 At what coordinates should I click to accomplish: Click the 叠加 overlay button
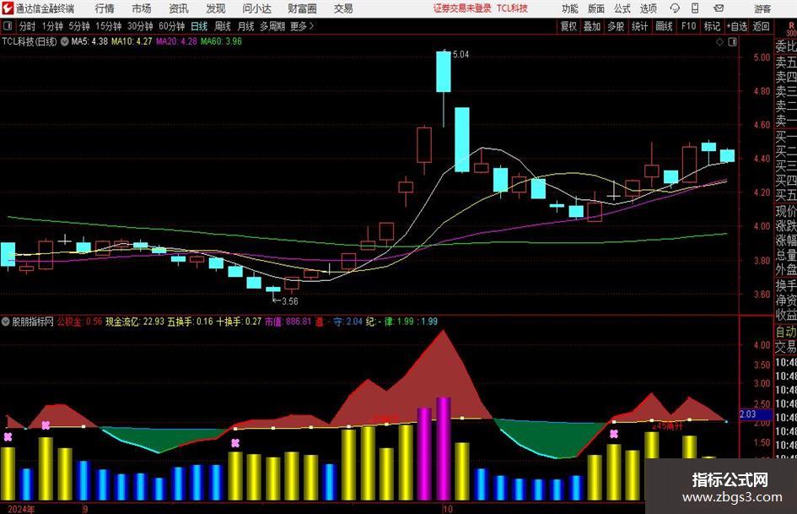pyautogui.click(x=592, y=26)
